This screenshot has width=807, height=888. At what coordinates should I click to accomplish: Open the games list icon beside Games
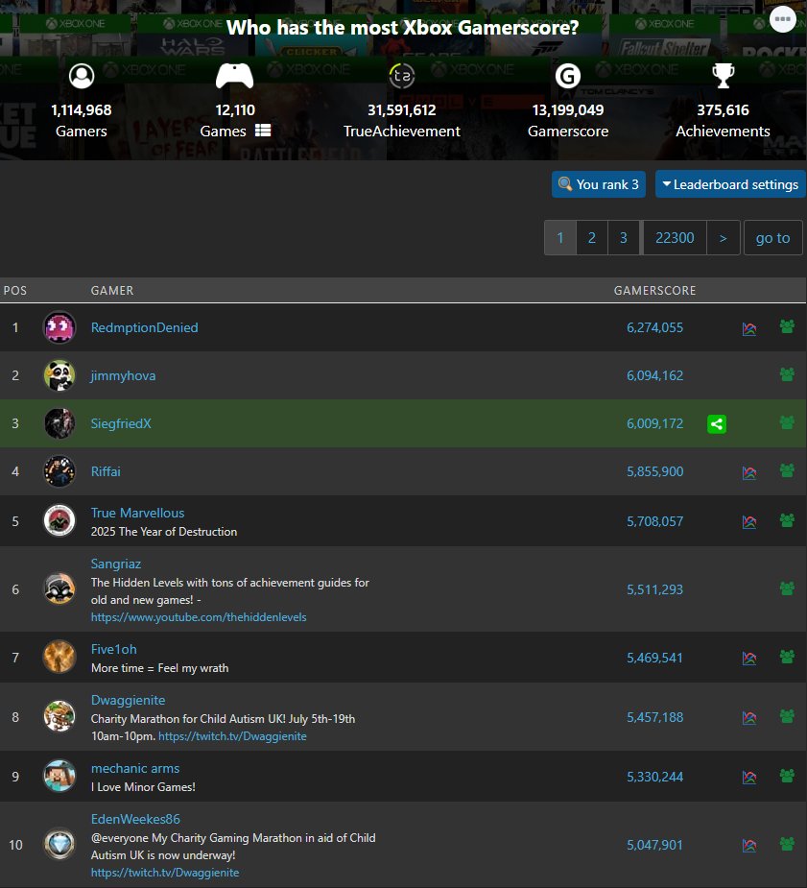(x=263, y=131)
